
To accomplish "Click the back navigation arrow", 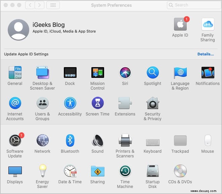I will [x=30, y=5].
